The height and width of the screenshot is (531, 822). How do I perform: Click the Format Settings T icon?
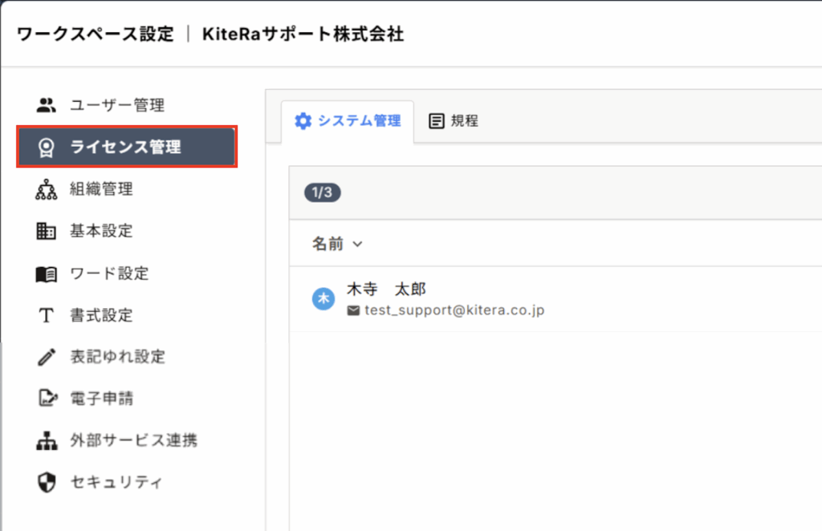[47, 316]
